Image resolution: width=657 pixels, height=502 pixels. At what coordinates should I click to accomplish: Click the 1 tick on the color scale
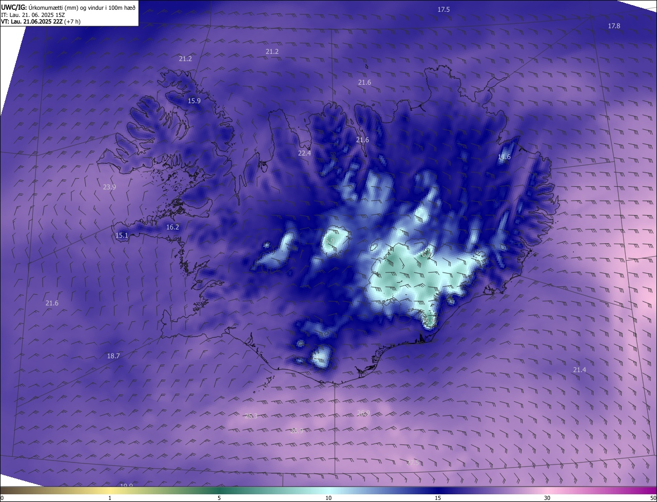click(x=110, y=498)
